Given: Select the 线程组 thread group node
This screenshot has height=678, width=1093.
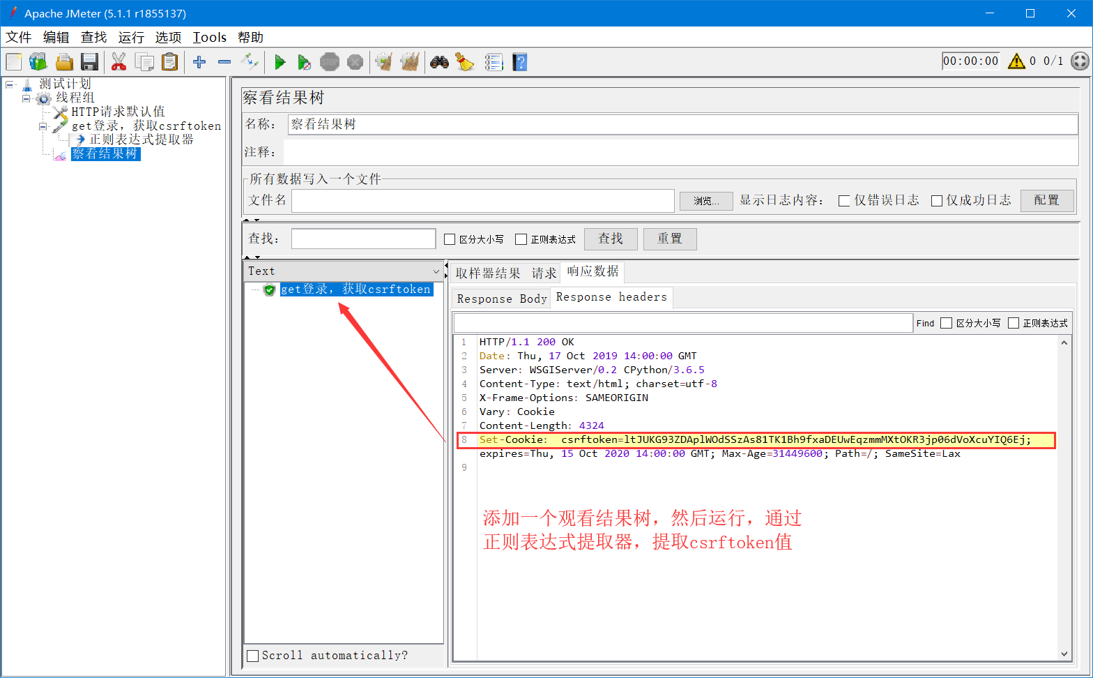Looking at the screenshot, I should pyautogui.click(x=75, y=98).
